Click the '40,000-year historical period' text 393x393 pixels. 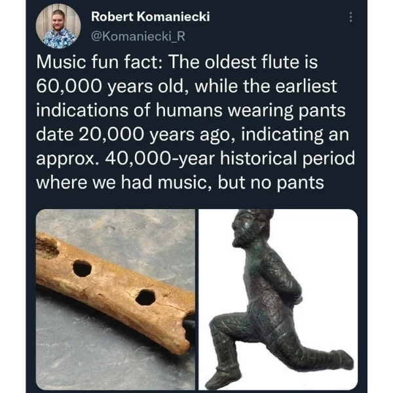(x=230, y=159)
